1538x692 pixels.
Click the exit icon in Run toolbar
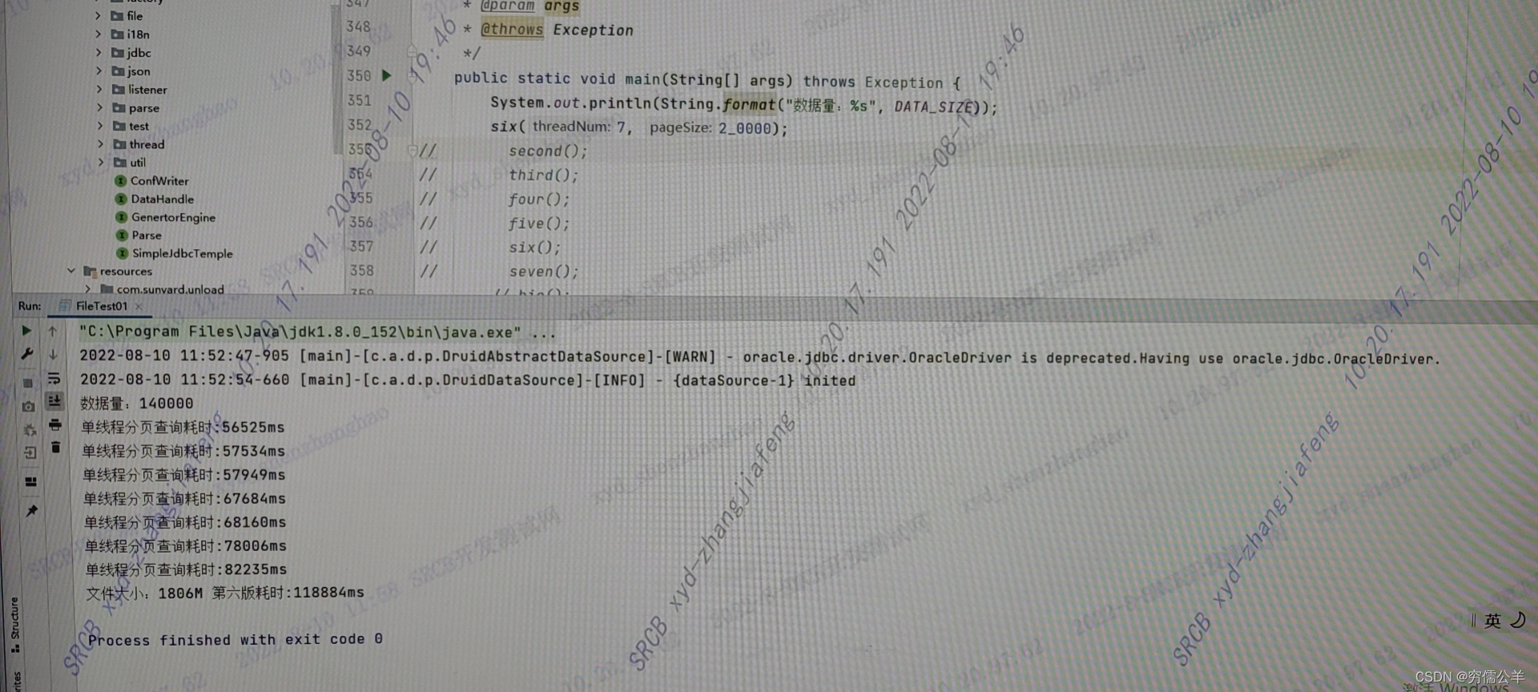(x=30, y=453)
